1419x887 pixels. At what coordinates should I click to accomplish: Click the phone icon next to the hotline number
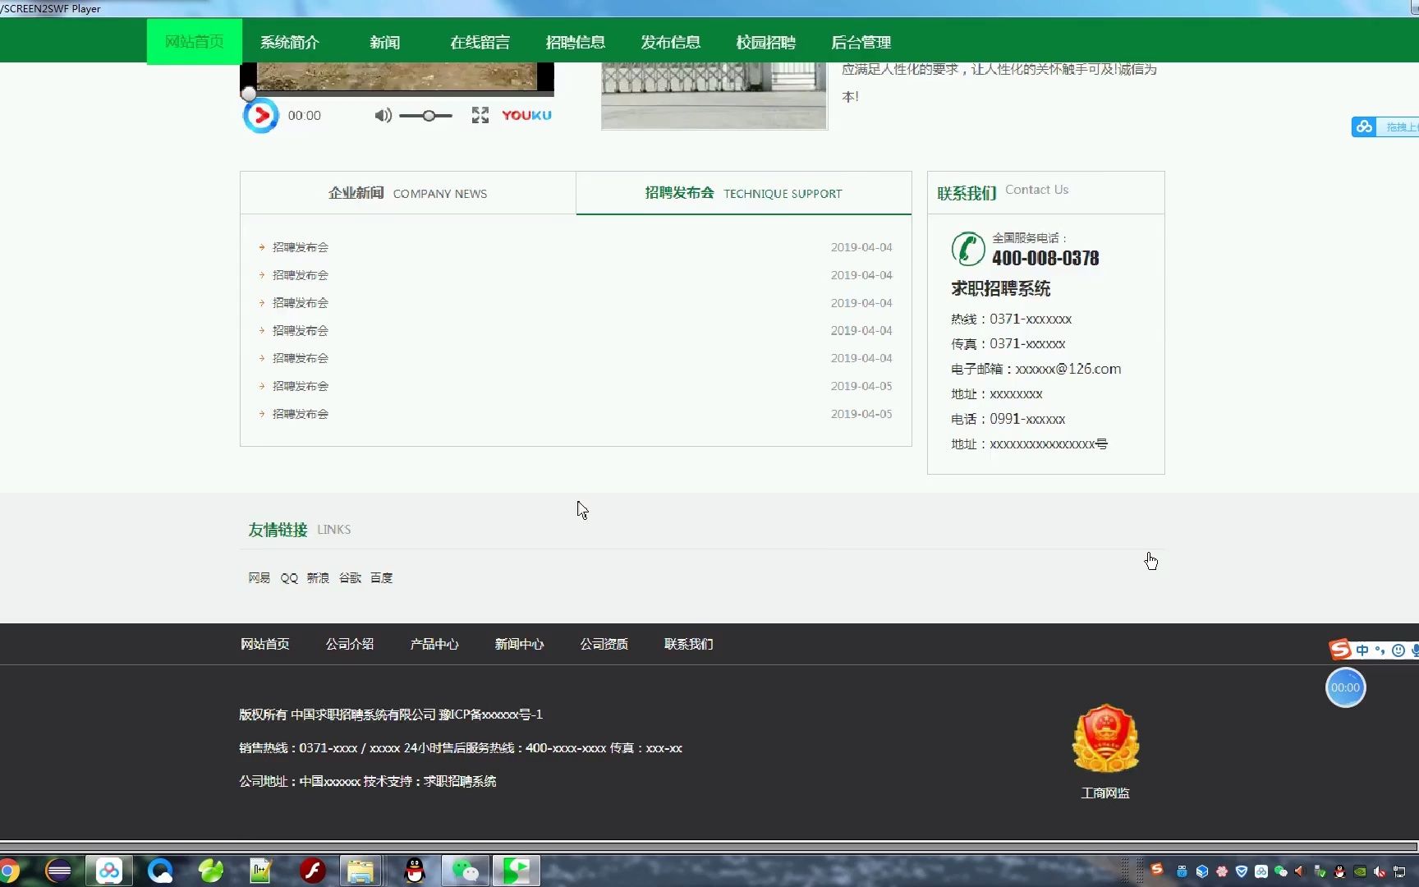click(x=968, y=248)
